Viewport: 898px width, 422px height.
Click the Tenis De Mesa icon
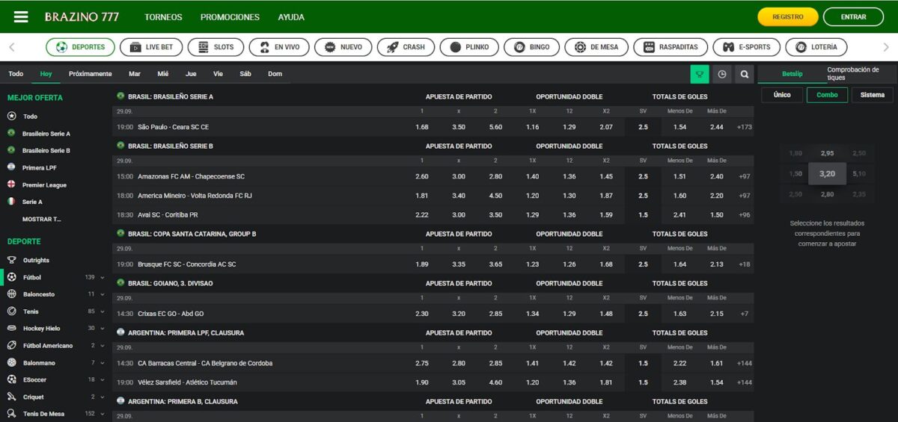[11, 414]
